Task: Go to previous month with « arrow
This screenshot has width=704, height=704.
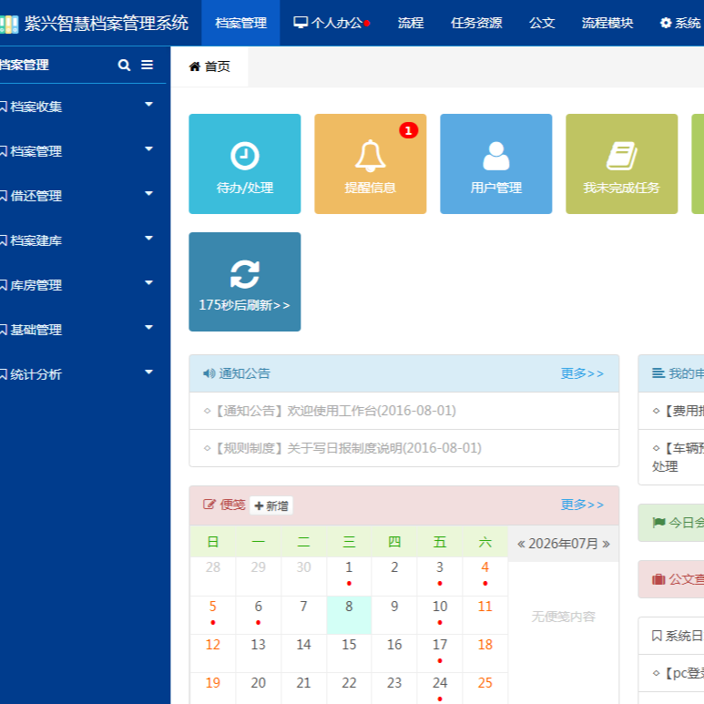Action: pos(521,544)
